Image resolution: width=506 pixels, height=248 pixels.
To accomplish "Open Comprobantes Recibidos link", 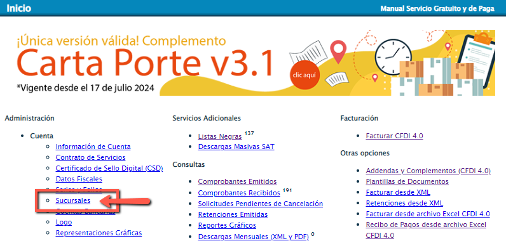I will click(239, 193).
